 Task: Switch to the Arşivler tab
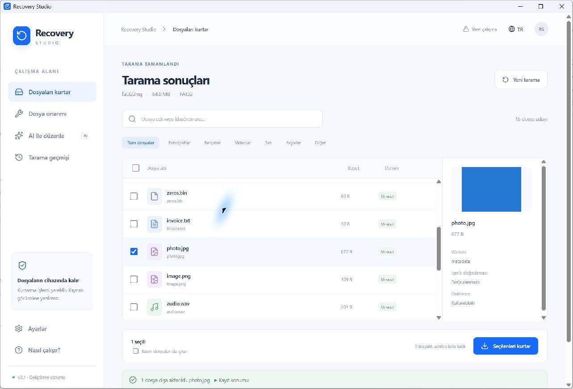tap(293, 143)
